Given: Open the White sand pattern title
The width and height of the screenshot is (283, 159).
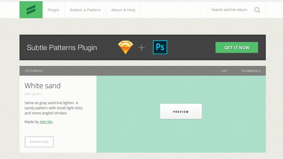Looking at the screenshot, I should coord(42,86).
